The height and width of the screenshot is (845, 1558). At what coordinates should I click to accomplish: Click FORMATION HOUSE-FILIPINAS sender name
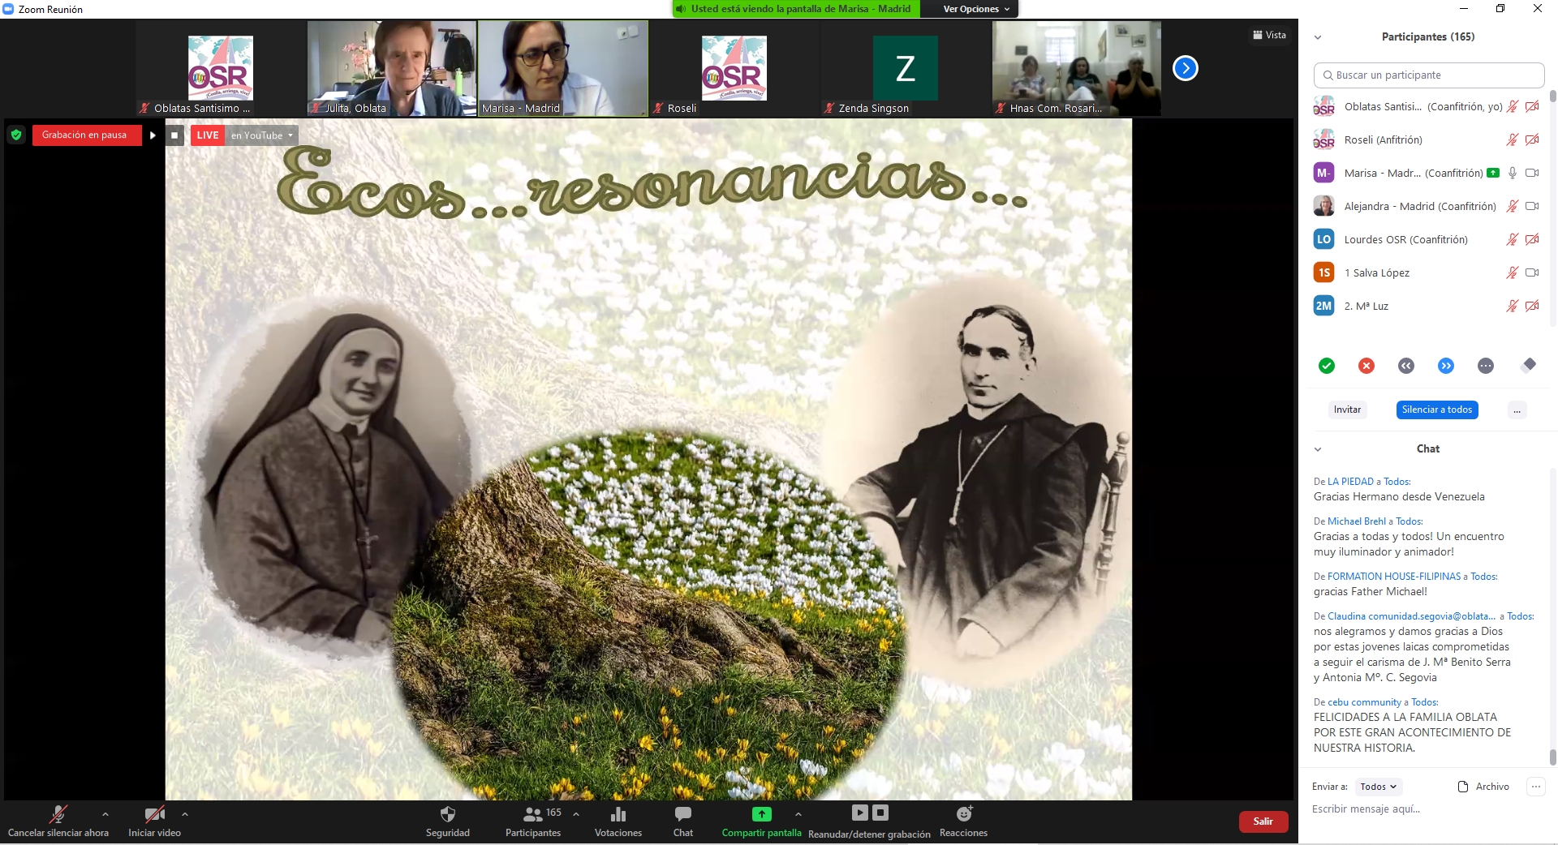coord(1394,577)
